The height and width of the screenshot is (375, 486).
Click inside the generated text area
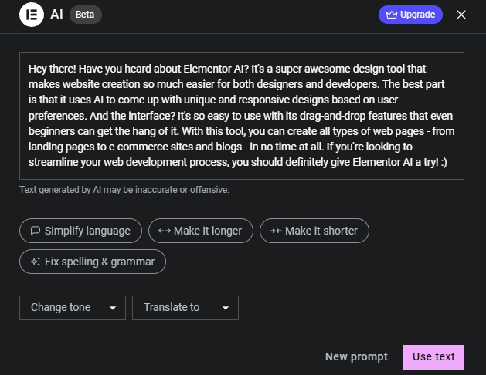(242, 116)
